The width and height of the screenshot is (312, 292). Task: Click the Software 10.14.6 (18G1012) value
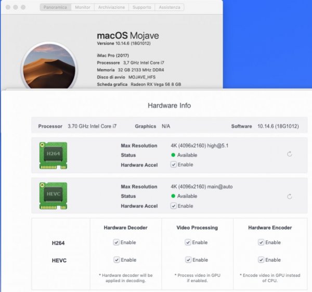278,126
